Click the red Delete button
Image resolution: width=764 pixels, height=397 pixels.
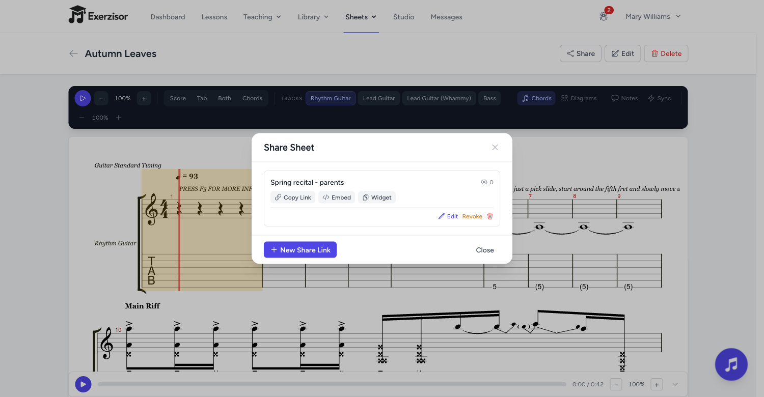pos(666,53)
